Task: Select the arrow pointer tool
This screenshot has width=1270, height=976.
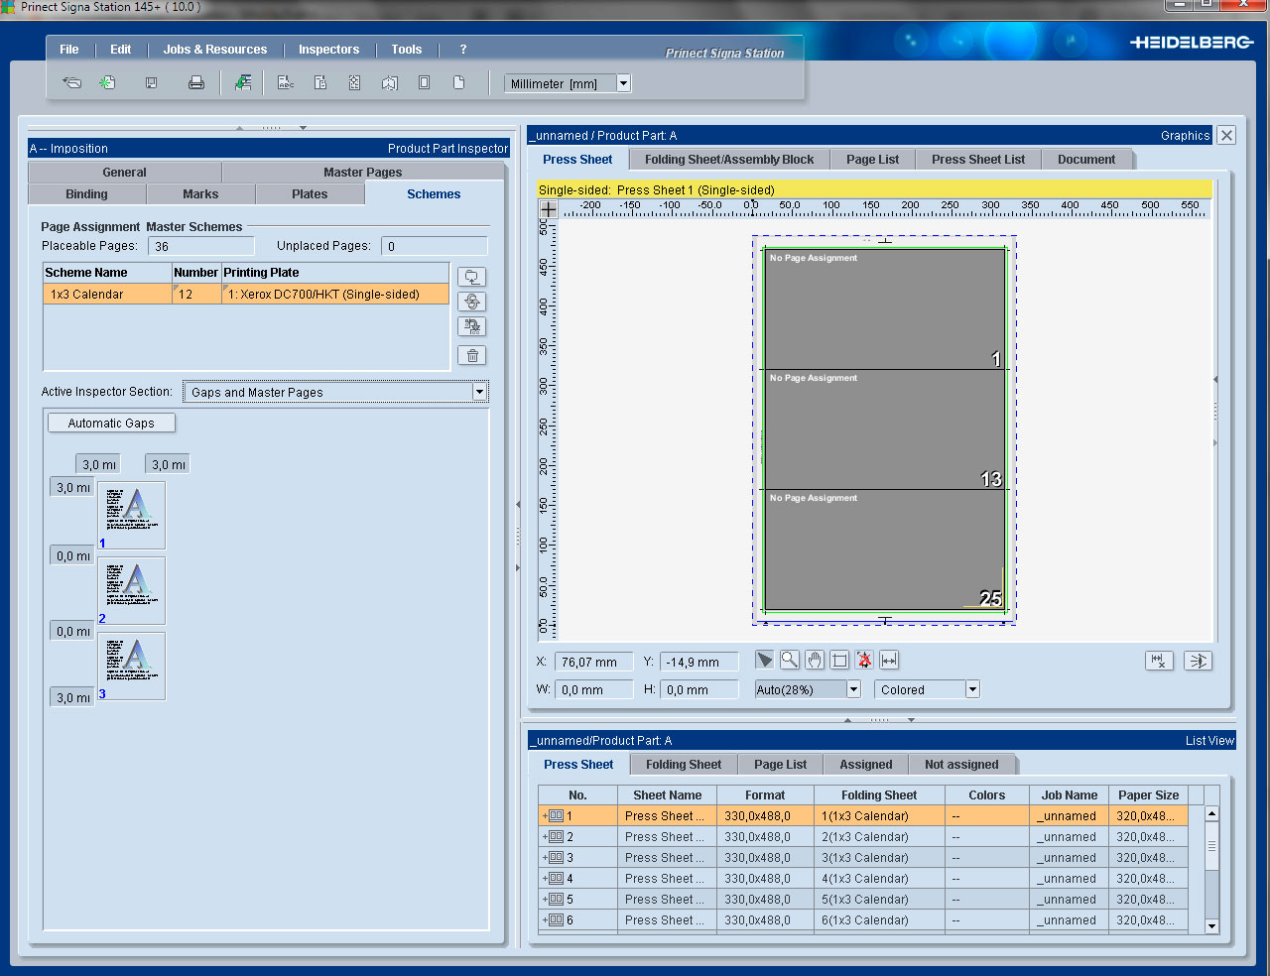Action: pyautogui.click(x=764, y=660)
